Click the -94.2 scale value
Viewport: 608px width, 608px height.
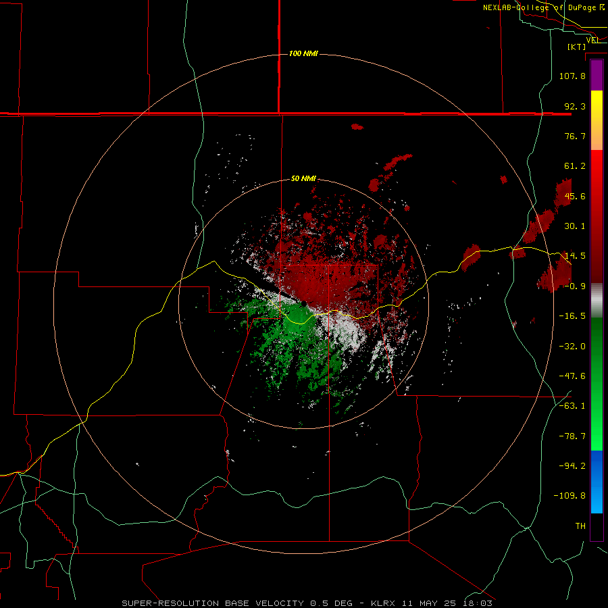point(572,465)
